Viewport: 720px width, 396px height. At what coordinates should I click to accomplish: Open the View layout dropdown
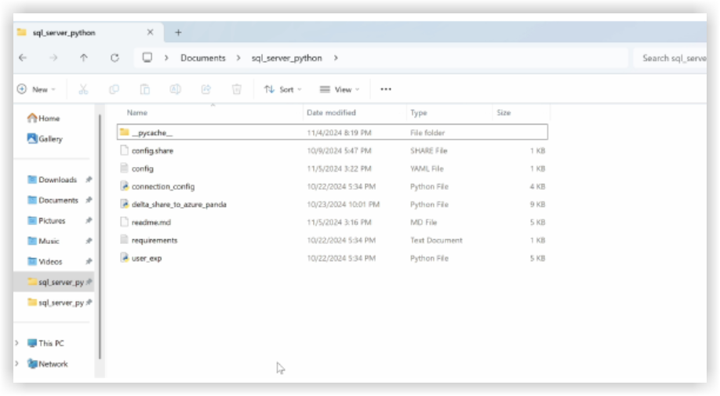(340, 89)
